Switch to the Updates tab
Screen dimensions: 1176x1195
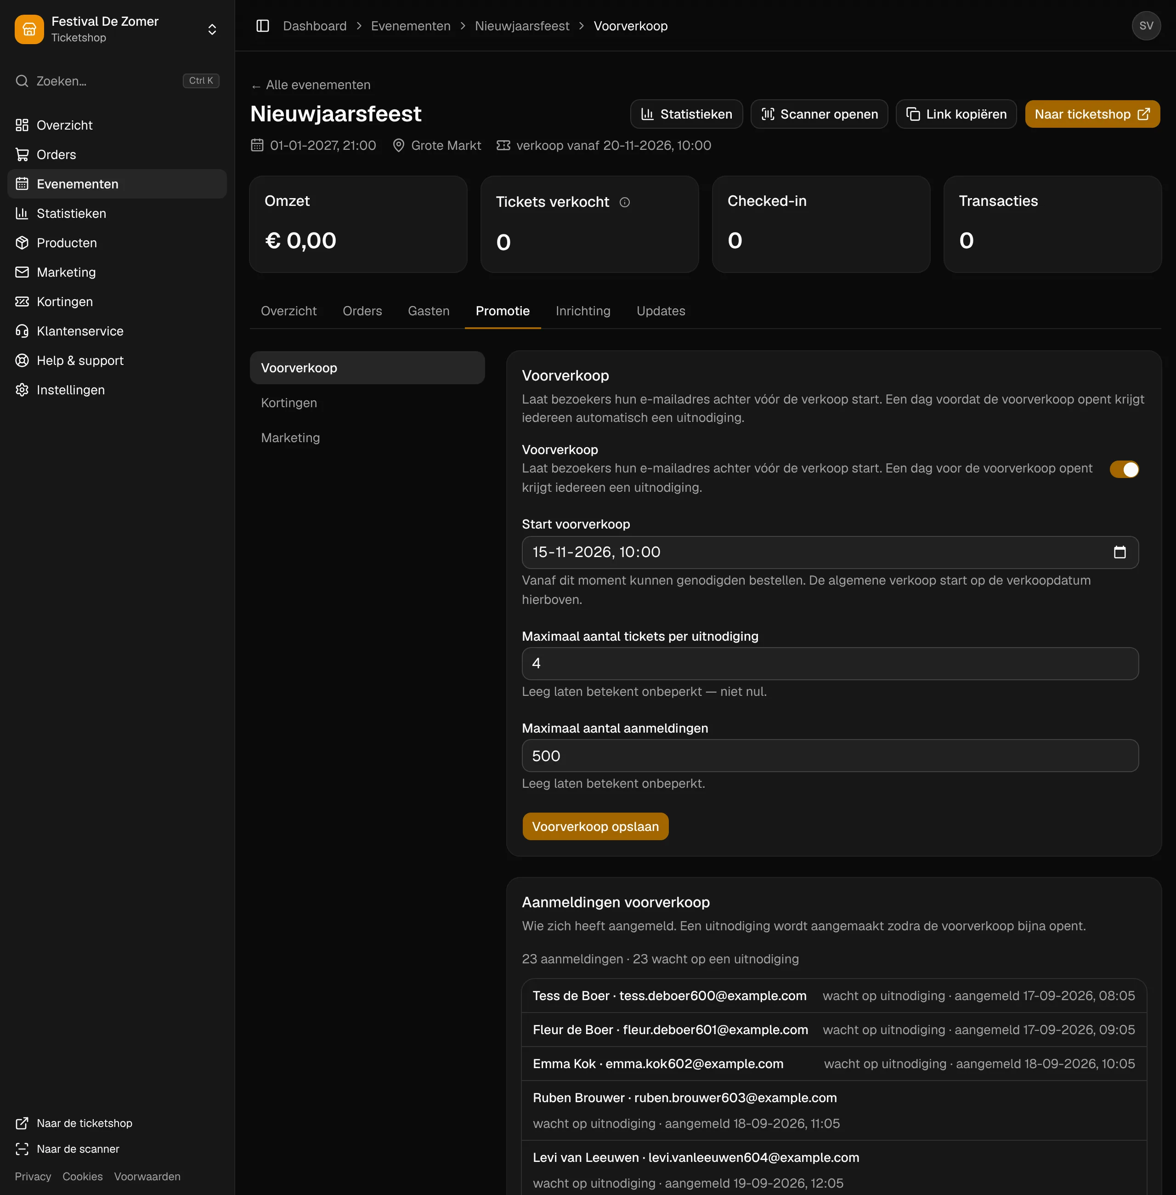660,311
